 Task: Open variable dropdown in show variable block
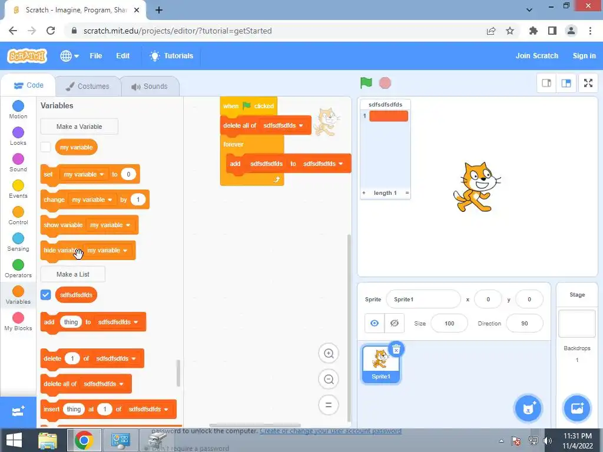[x=110, y=225]
